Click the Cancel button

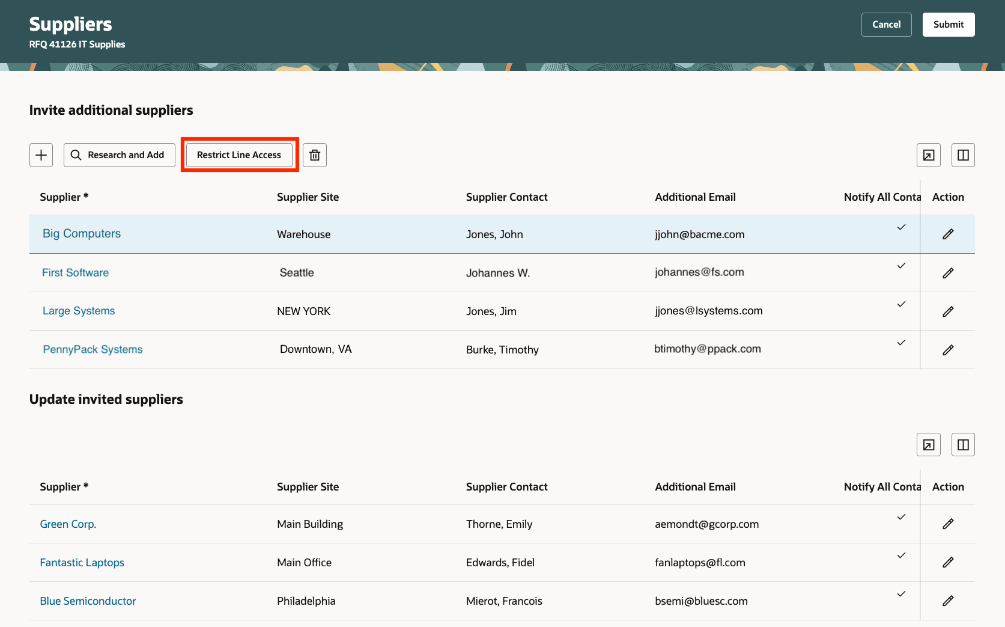886,25
